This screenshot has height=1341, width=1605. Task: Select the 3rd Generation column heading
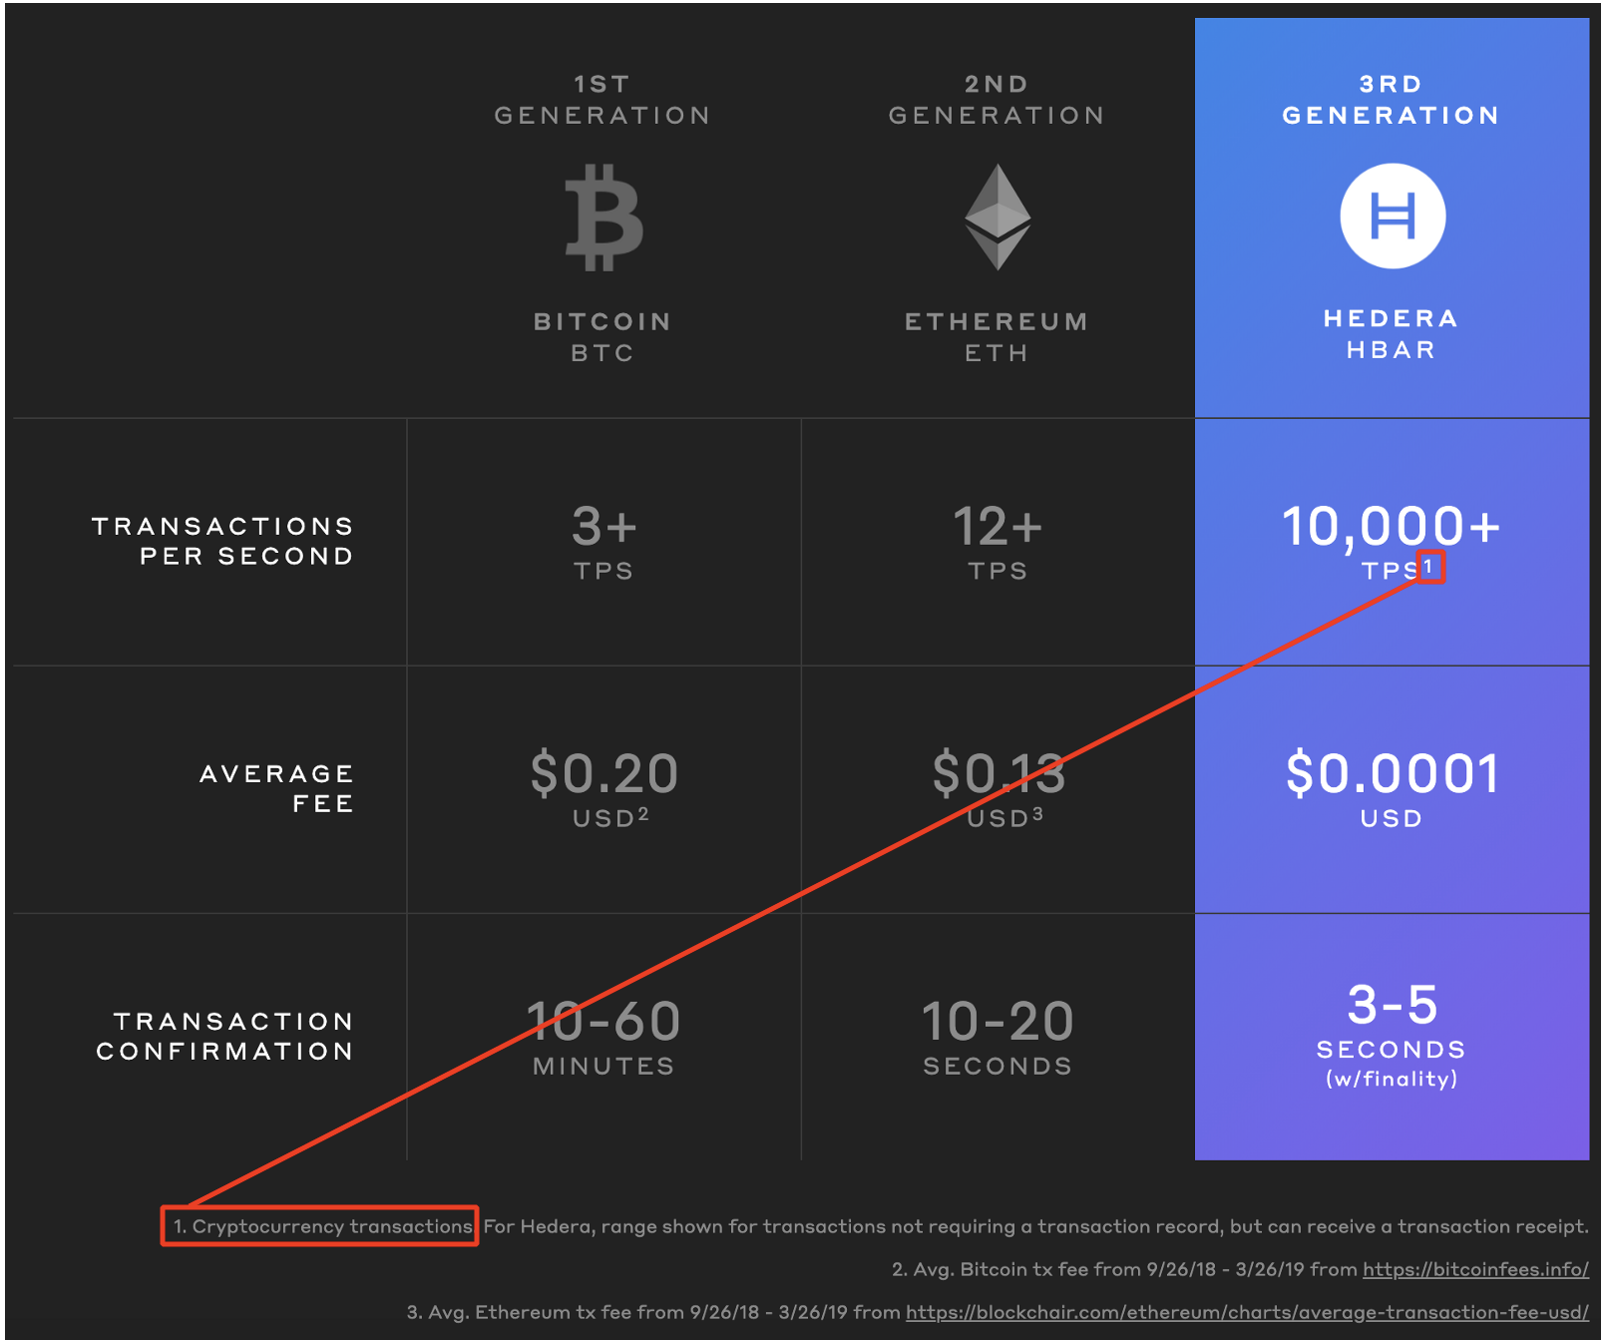pyautogui.click(x=1392, y=100)
